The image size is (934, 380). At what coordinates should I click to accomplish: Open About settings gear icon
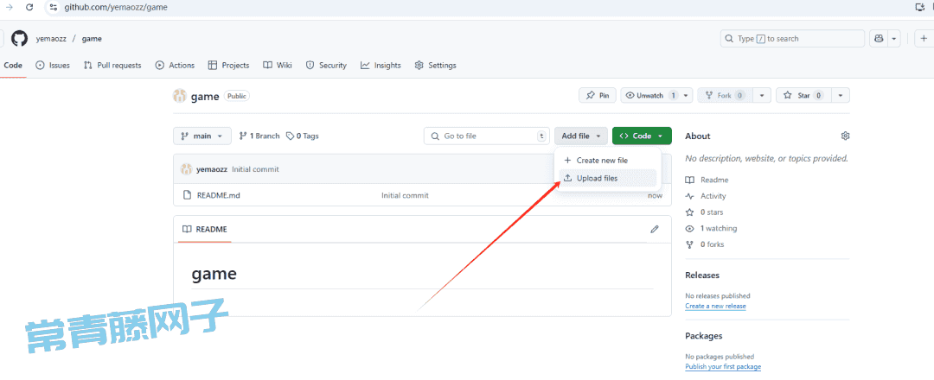(x=845, y=136)
